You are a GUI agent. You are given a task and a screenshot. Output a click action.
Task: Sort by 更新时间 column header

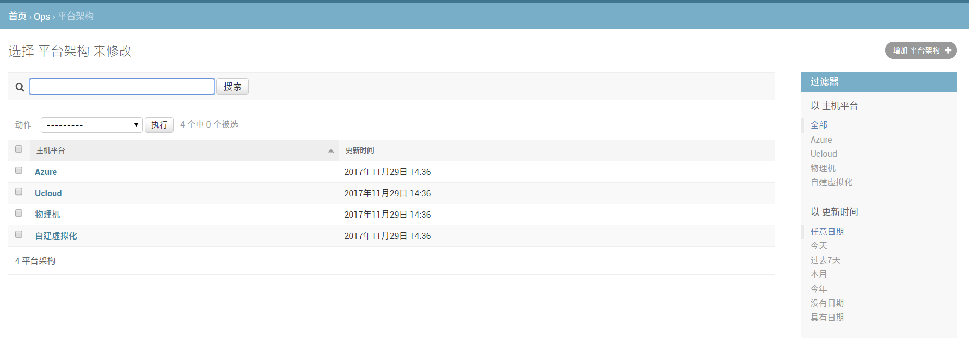coord(360,150)
